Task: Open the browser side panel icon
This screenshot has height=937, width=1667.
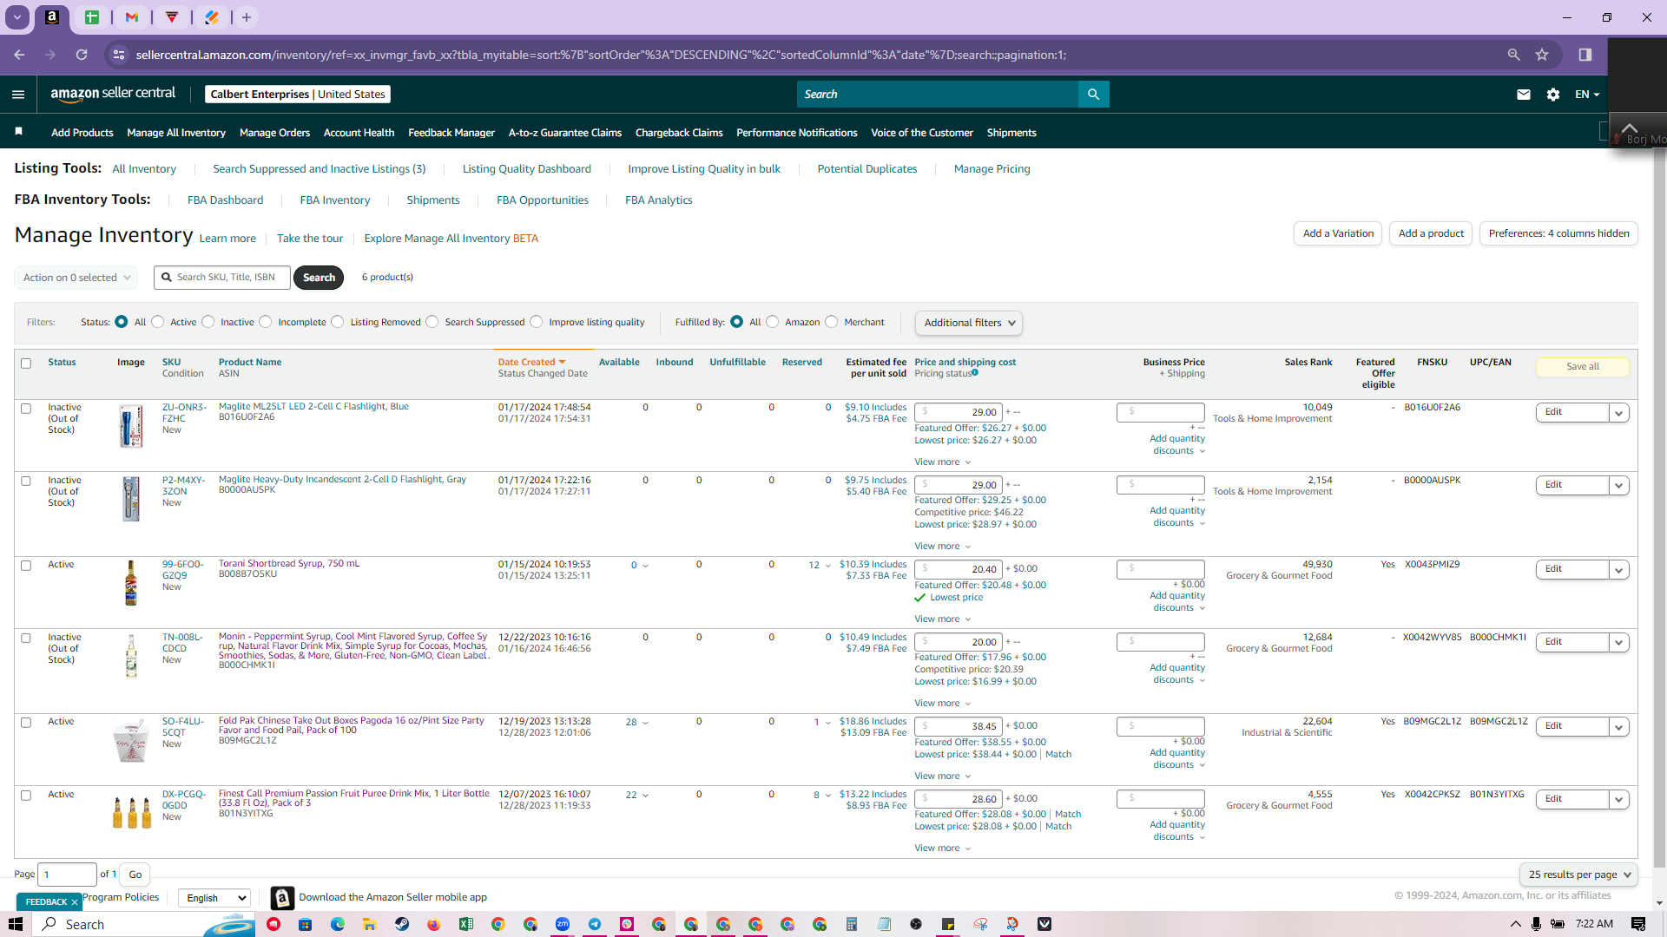Action: [x=1585, y=55]
